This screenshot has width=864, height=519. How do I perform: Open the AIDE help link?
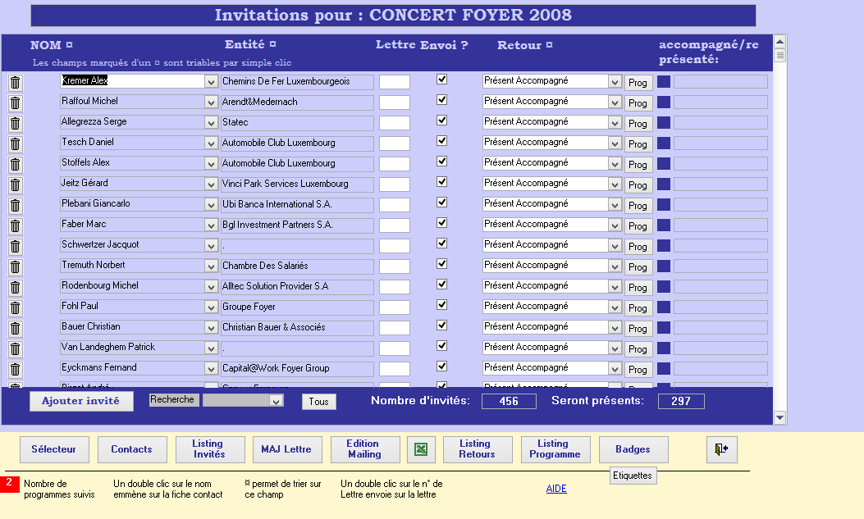(556, 489)
